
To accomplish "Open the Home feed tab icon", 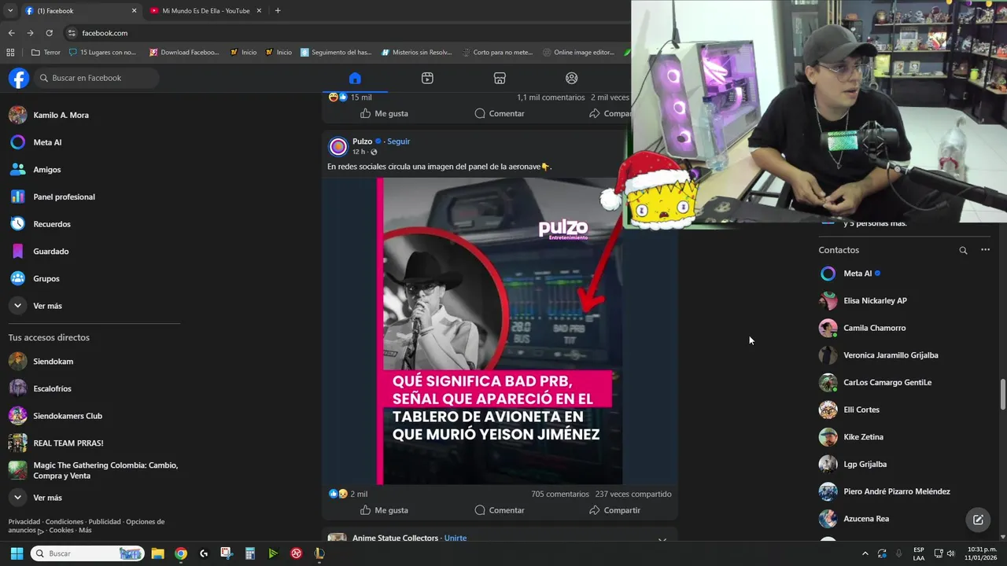I will coord(355,78).
